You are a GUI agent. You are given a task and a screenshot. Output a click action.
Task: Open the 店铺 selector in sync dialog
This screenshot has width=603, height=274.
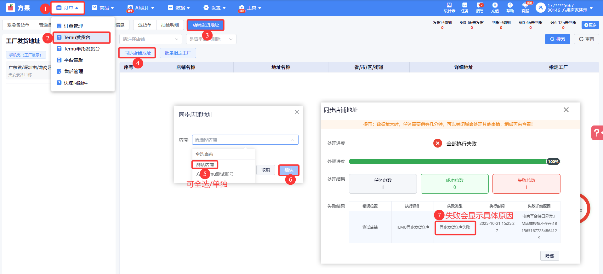point(245,140)
